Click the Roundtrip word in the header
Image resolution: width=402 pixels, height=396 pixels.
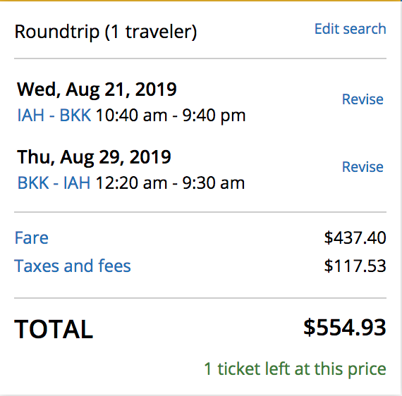[57, 32]
